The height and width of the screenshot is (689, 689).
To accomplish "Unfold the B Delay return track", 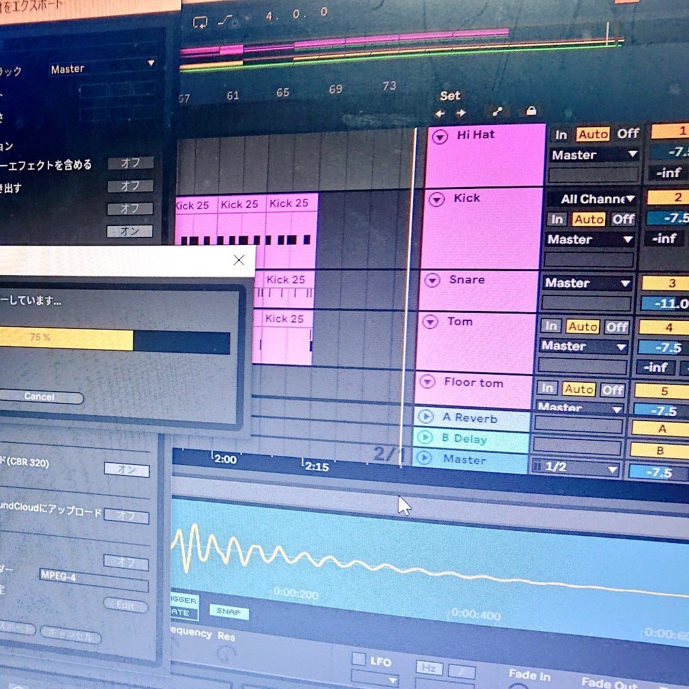I will pos(425,437).
